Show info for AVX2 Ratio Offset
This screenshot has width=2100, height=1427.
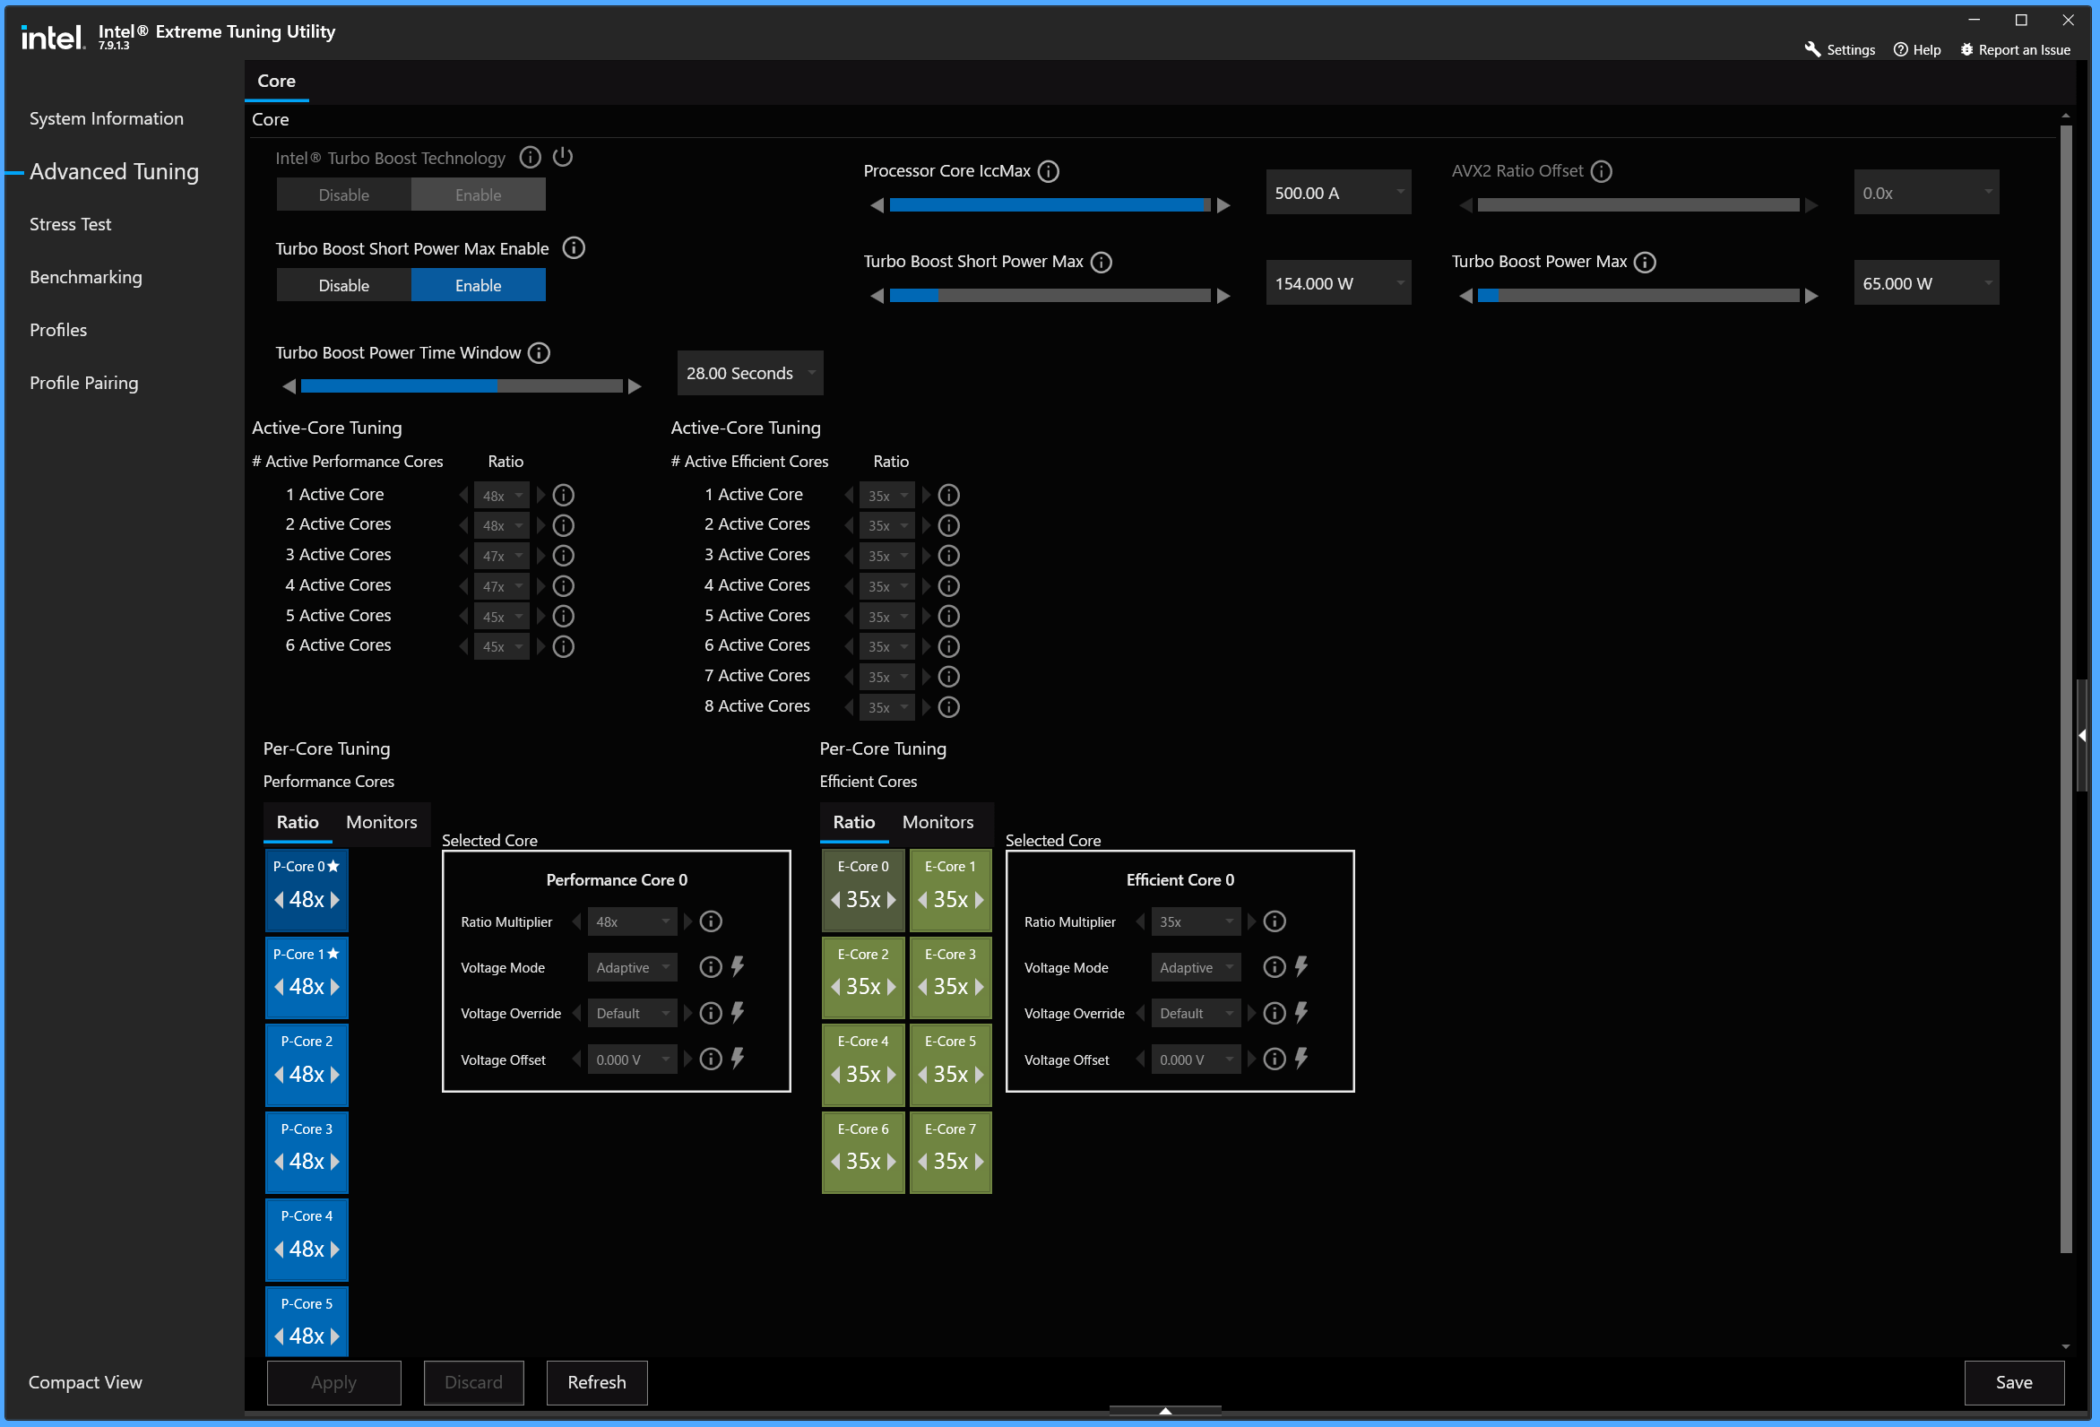click(1601, 171)
